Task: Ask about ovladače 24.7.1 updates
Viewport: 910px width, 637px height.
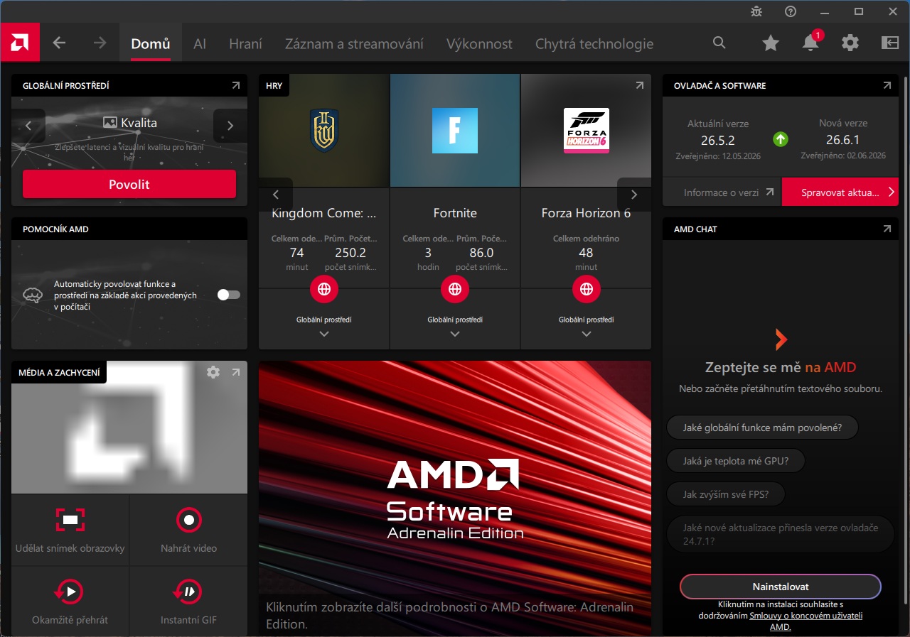Action: pyautogui.click(x=780, y=534)
